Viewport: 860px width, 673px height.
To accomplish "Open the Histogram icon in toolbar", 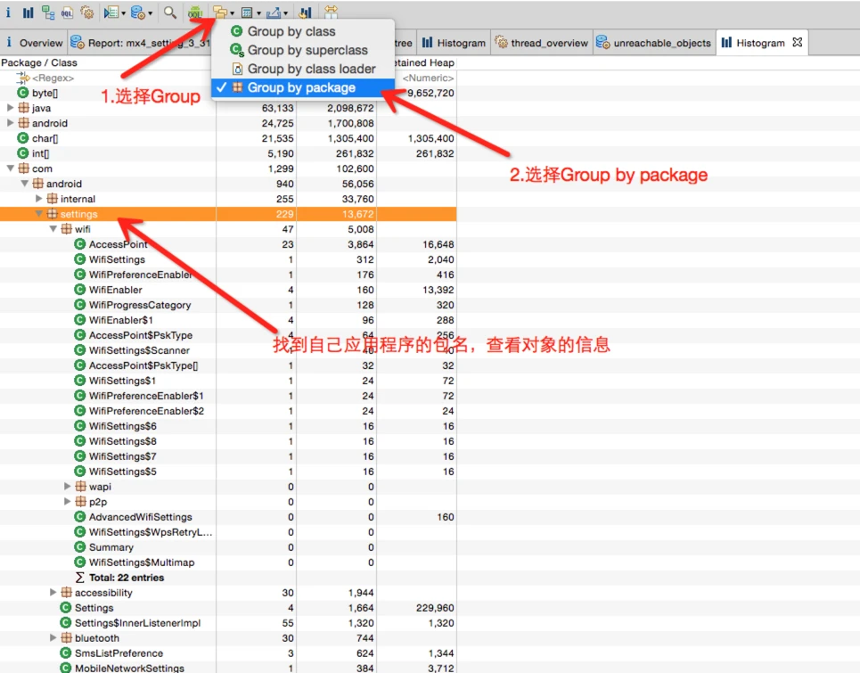I will point(28,12).
